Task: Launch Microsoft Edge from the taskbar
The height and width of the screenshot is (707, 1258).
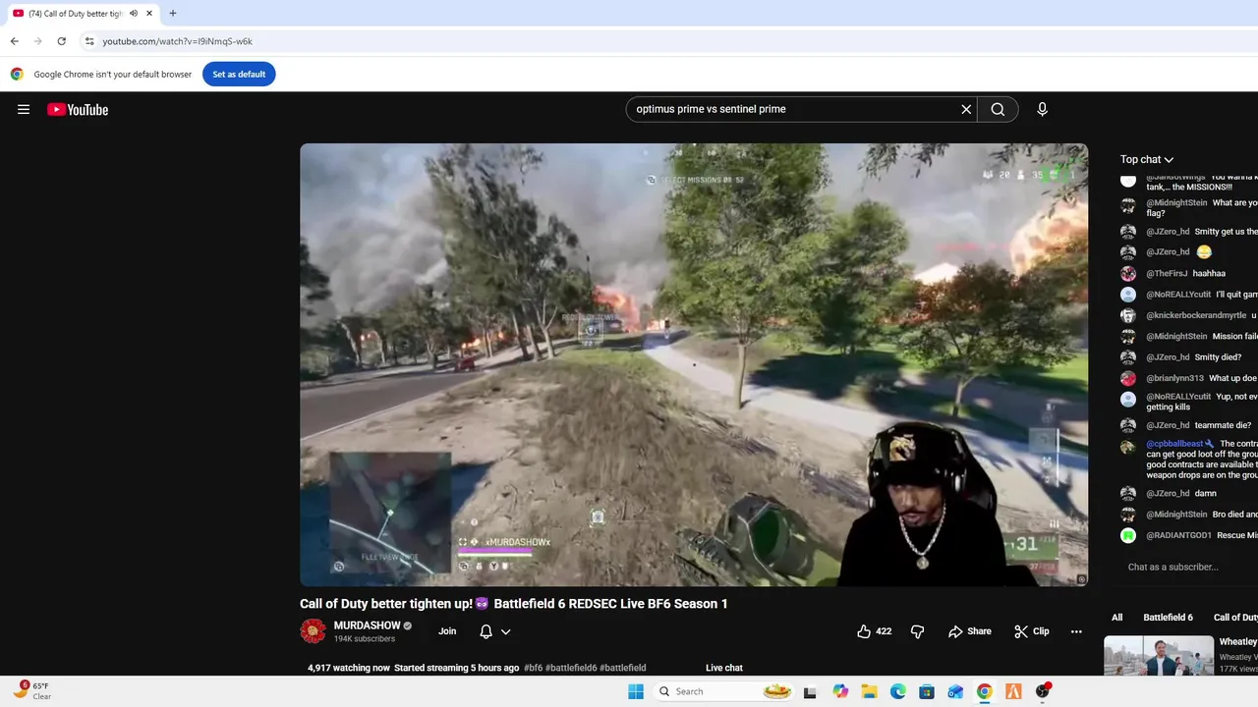Action: 897,691
